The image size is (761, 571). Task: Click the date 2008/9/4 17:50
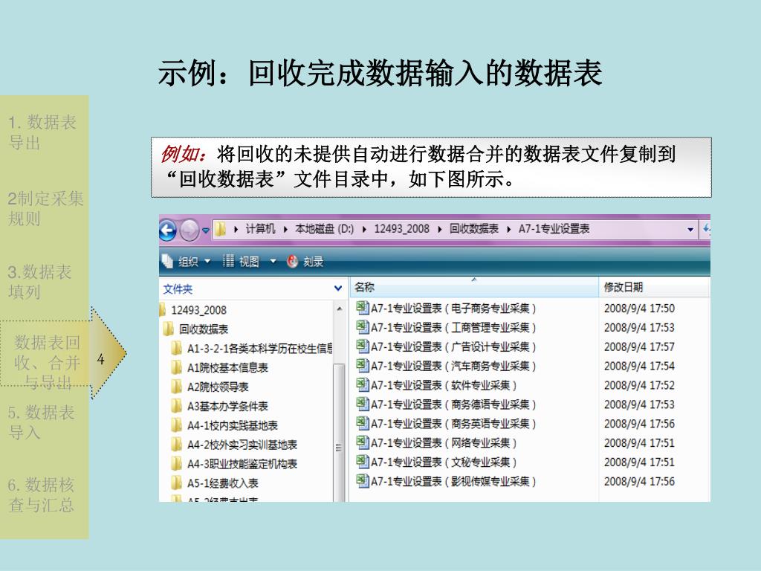coord(639,309)
